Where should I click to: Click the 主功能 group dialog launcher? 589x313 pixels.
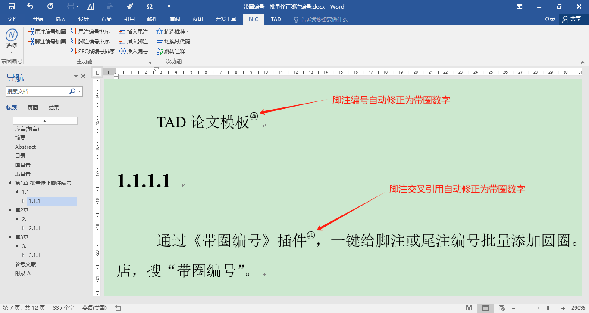pyautogui.click(x=149, y=61)
